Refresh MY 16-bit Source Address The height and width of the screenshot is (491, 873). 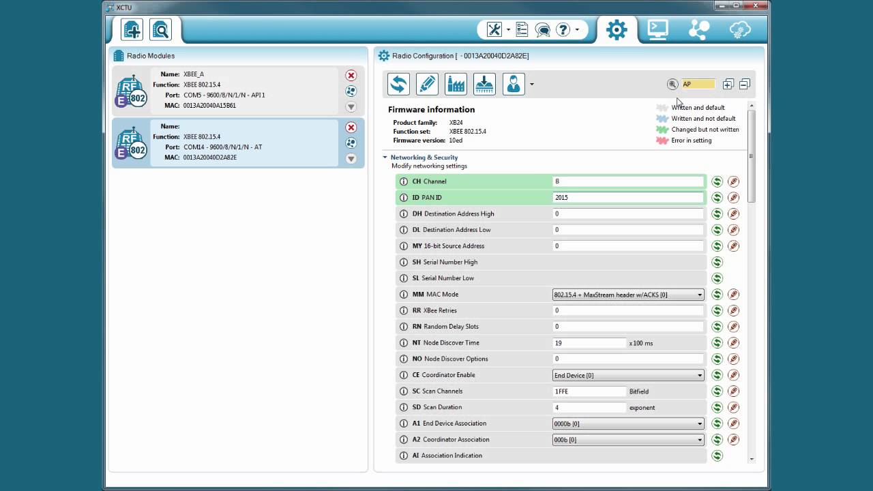coord(717,245)
